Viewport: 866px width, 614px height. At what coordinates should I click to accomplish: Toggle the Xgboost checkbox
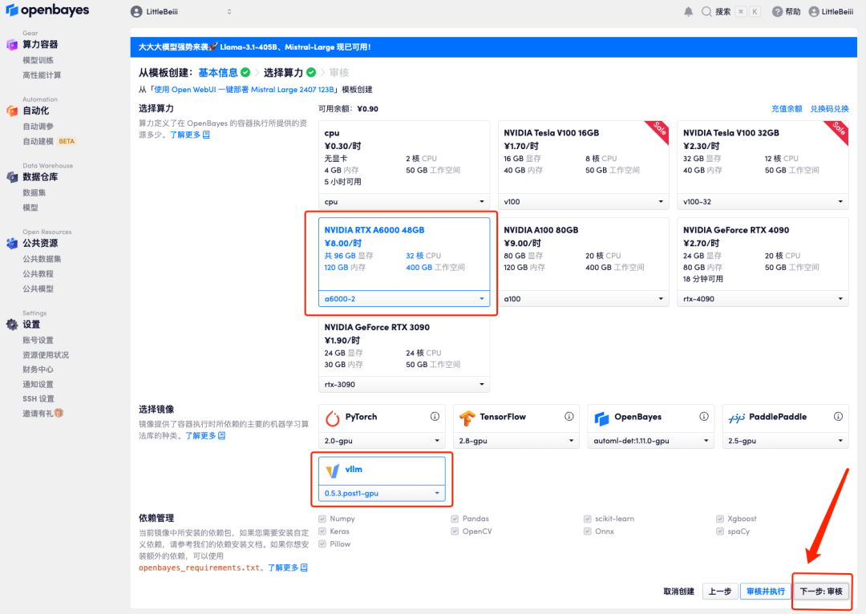pos(719,519)
